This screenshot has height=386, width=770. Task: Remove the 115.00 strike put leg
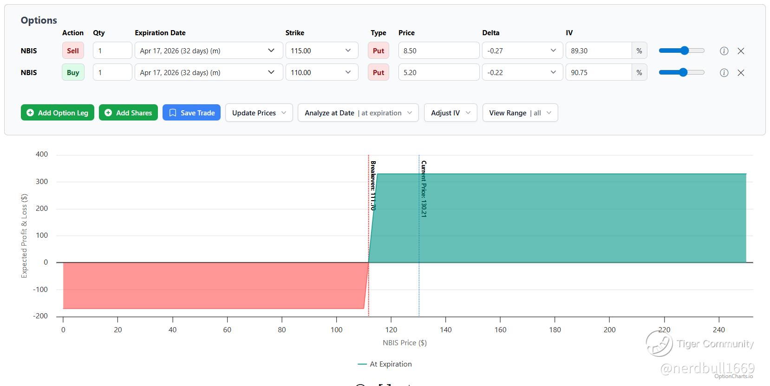741,51
